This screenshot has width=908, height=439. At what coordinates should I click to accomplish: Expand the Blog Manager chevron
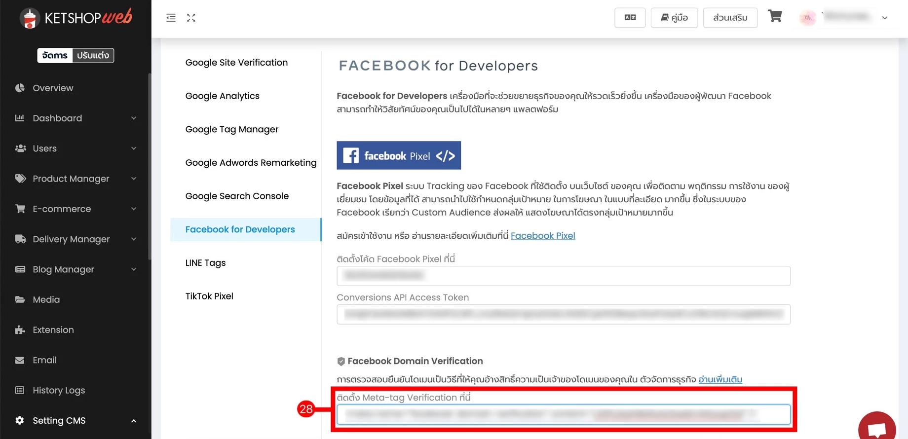[134, 269]
